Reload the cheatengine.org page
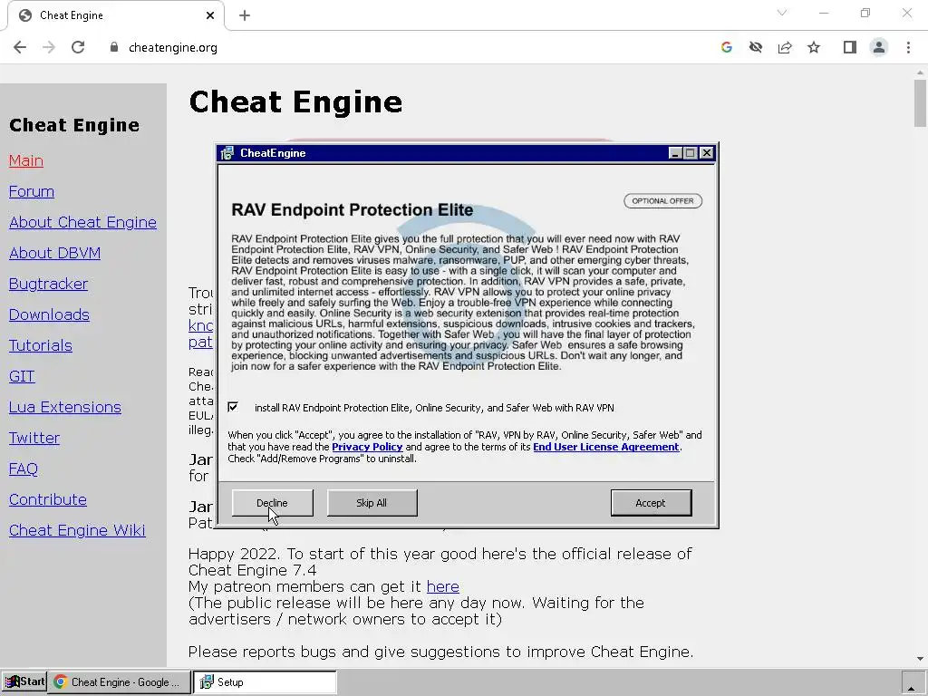 [78, 47]
